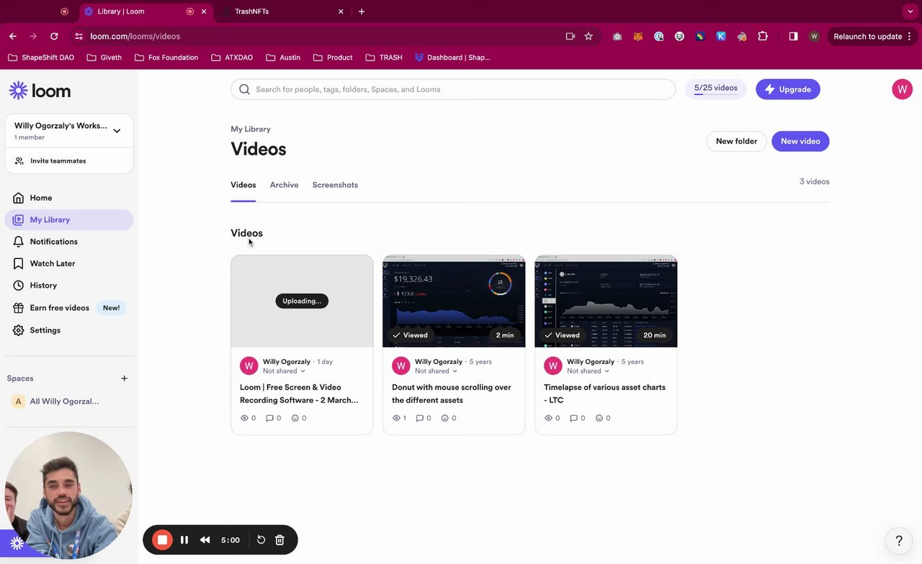
Task: Open Earn free videos
Action: point(68,308)
